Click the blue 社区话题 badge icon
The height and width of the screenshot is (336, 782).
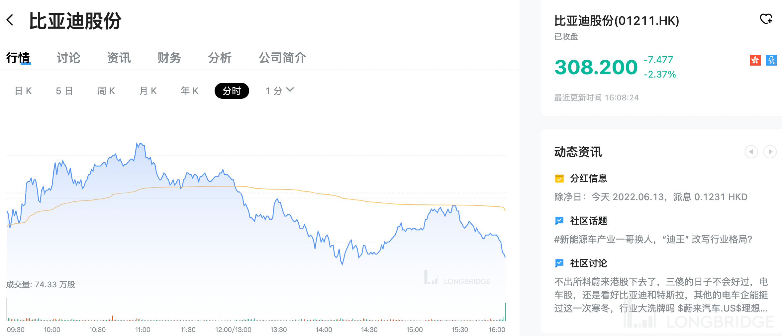559,221
